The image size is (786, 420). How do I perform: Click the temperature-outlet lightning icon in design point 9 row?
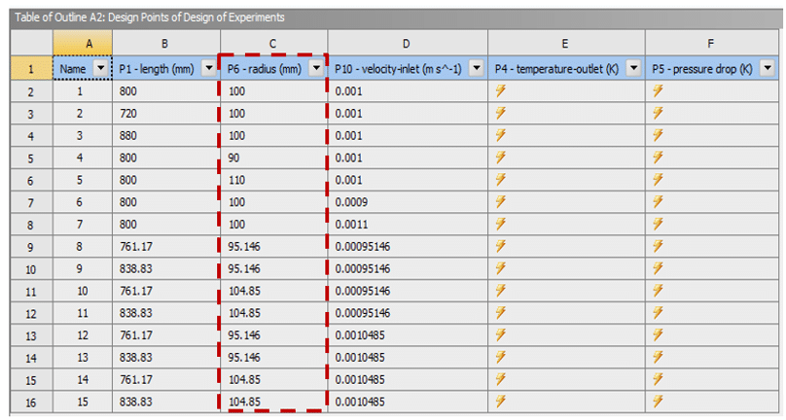(500, 268)
